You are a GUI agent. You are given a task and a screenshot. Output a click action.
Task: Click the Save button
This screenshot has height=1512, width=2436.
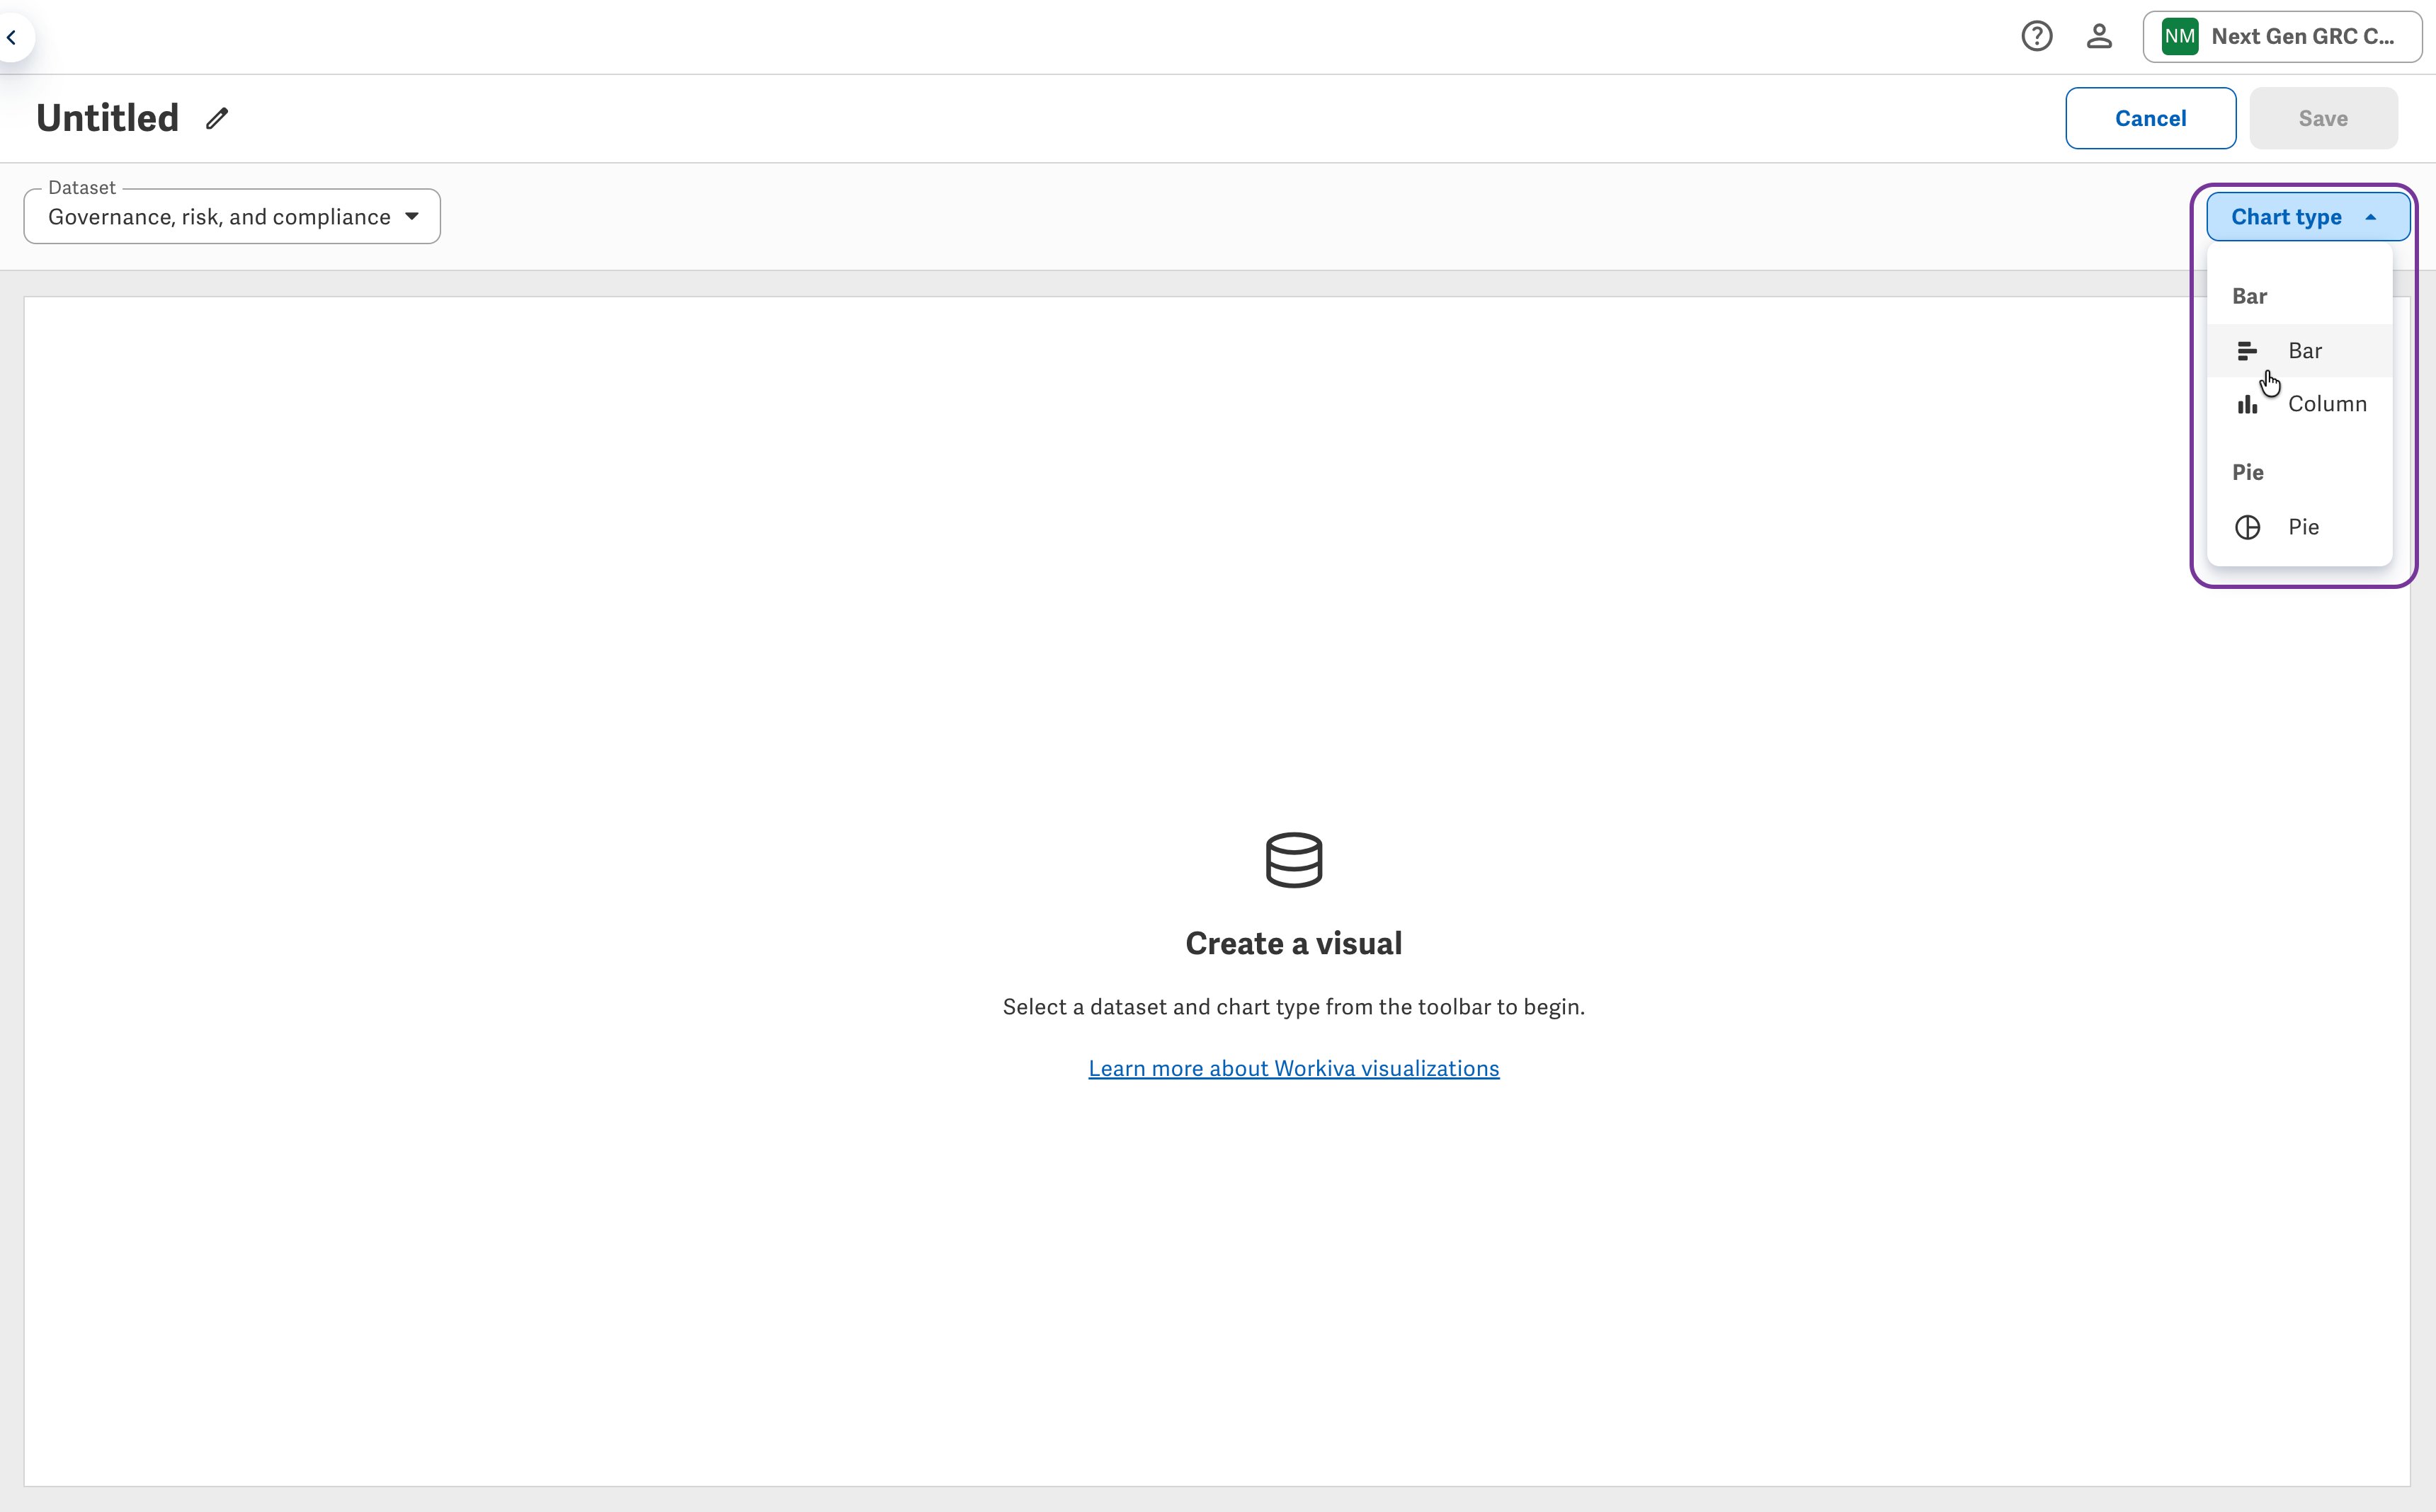[2323, 118]
